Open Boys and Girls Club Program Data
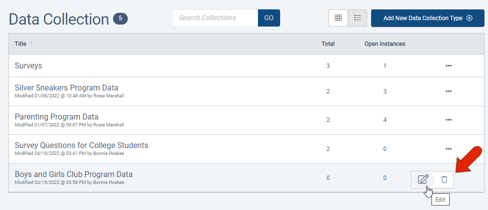 pos(74,174)
